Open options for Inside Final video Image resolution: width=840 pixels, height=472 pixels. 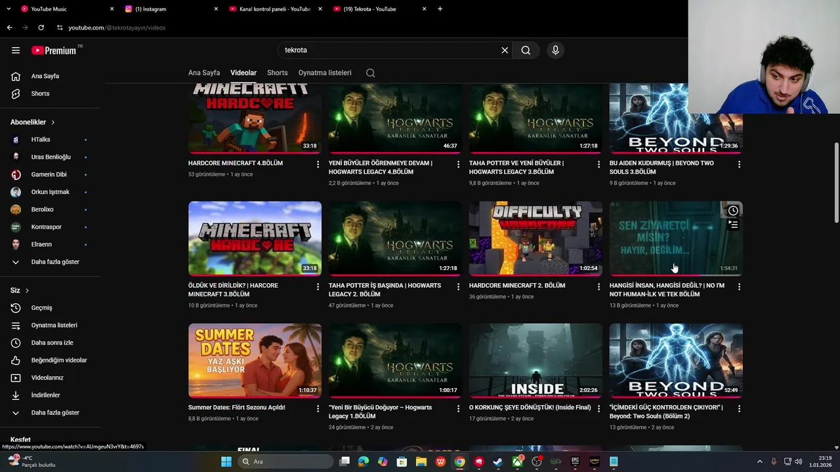[598, 408]
